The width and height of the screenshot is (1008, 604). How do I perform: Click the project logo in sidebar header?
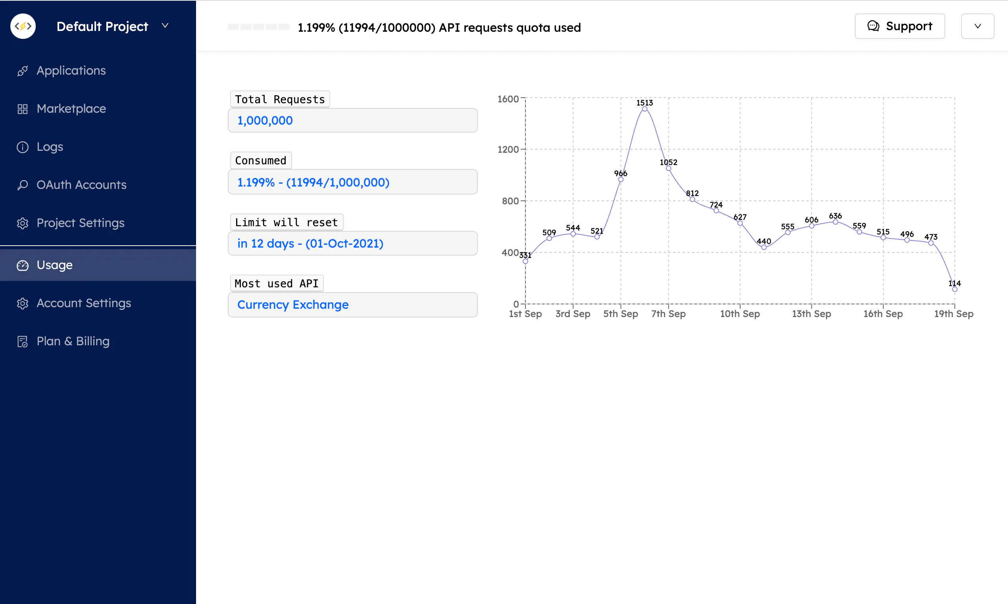click(x=23, y=26)
